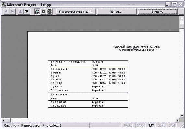Click the Microsoft Project title bar icon
Screen dimensions: 185x129
[x=4, y=4]
